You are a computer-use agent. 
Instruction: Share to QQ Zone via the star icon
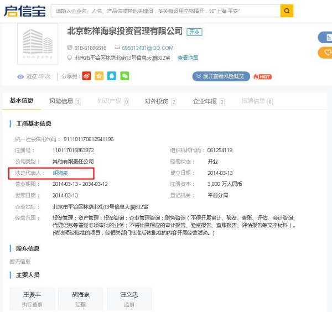tap(98, 76)
